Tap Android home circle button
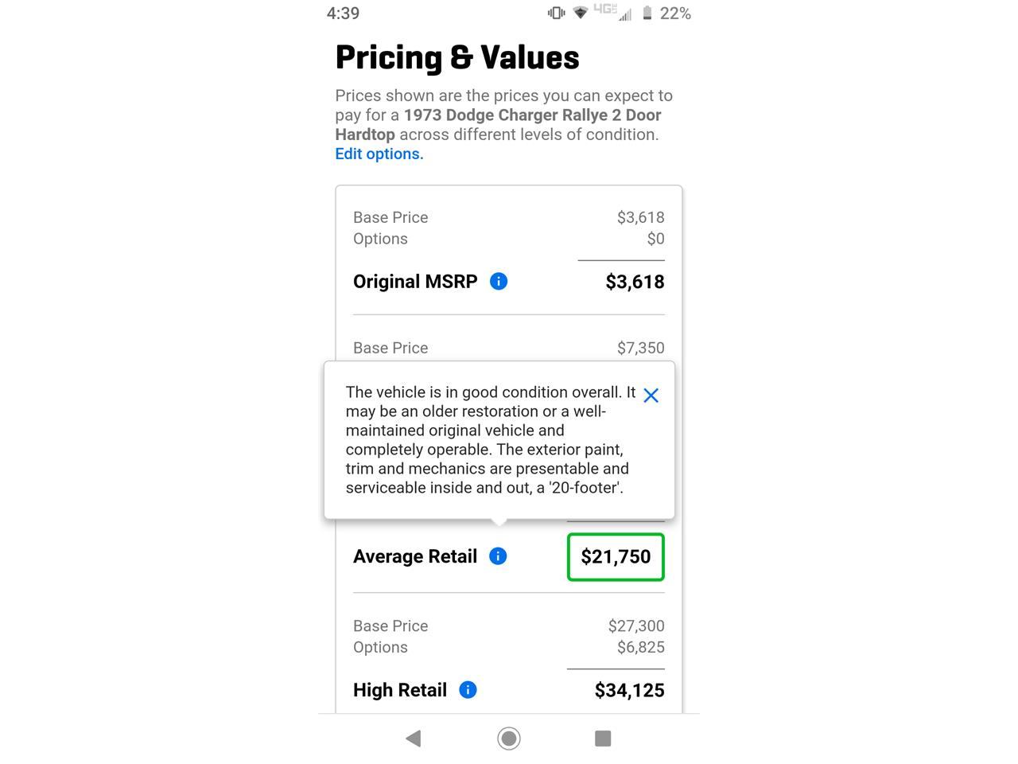Screen dimensions: 1018x764 pyautogui.click(x=509, y=739)
